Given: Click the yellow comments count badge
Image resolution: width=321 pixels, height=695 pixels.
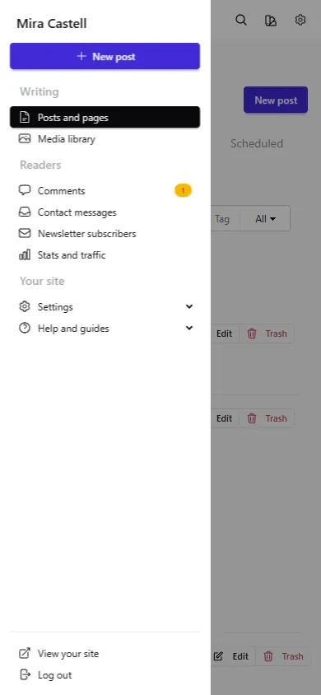Looking at the screenshot, I should tap(183, 191).
